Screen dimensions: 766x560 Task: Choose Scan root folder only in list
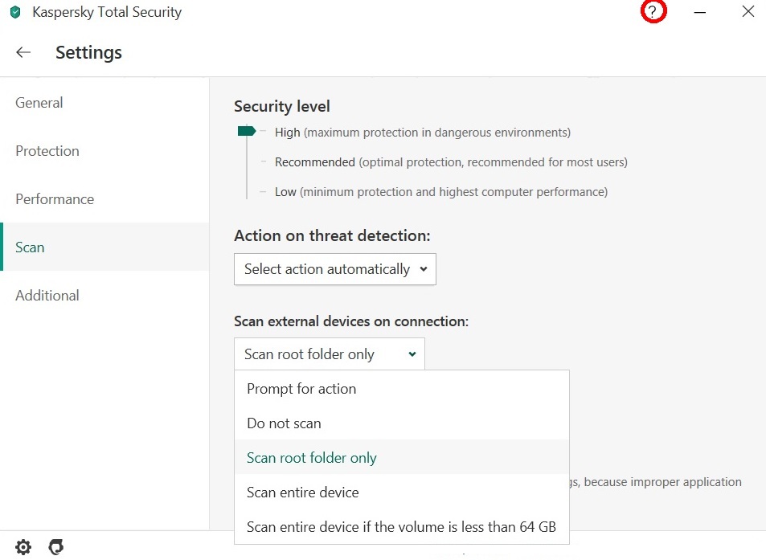tap(402, 457)
